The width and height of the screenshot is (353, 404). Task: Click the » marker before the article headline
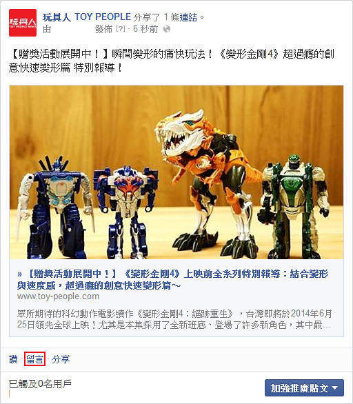click(x=19, y=274)
